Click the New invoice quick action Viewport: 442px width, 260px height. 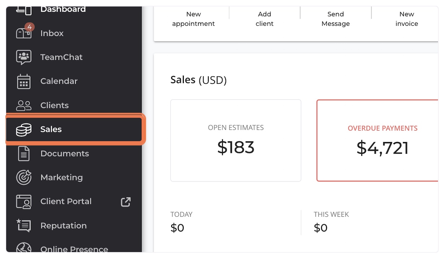[407, 19]
